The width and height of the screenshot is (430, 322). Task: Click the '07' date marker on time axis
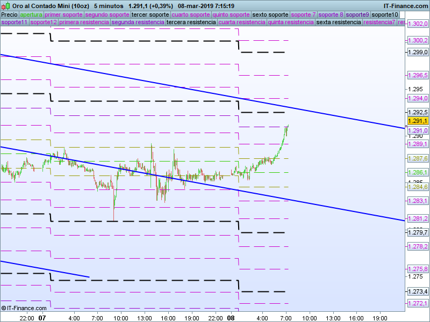pos(43,318)
